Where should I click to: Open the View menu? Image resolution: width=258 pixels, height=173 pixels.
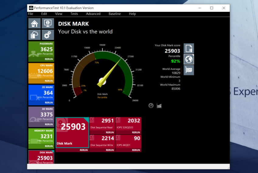coord(59,14)
